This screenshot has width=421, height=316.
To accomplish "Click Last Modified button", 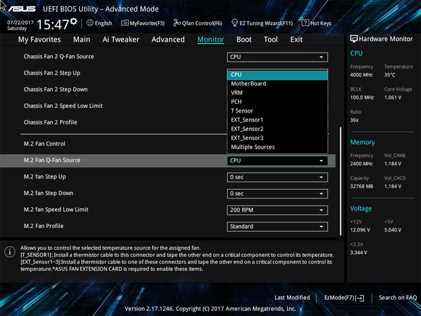I will click(x=292, y=297).
